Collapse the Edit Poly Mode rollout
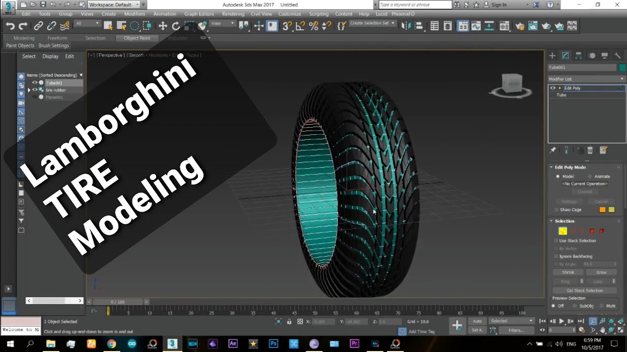Viewport: 627px width, 352px height. pos(570,167)
